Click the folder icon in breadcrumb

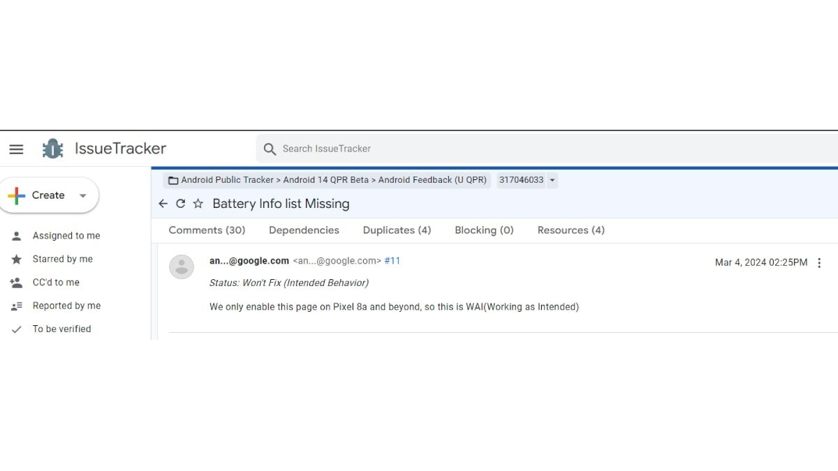pos(173,180)
